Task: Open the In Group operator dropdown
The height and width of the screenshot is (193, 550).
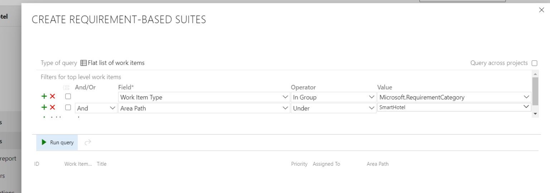Action: 333,97
